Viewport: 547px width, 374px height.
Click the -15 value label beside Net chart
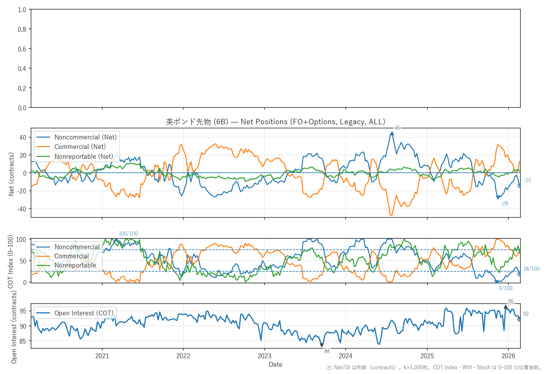pyautogui.click(x=527, y=180)
